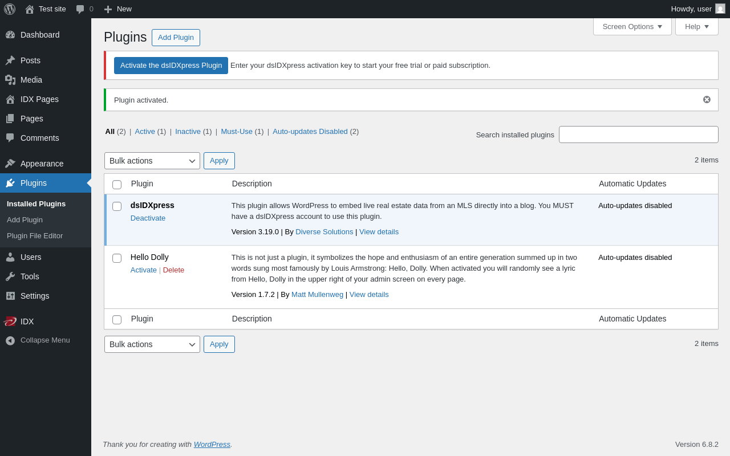Click the Test site home icon
Image resolution: width=730 pixels, height=456 pixels.
click(x=30, y=9)
